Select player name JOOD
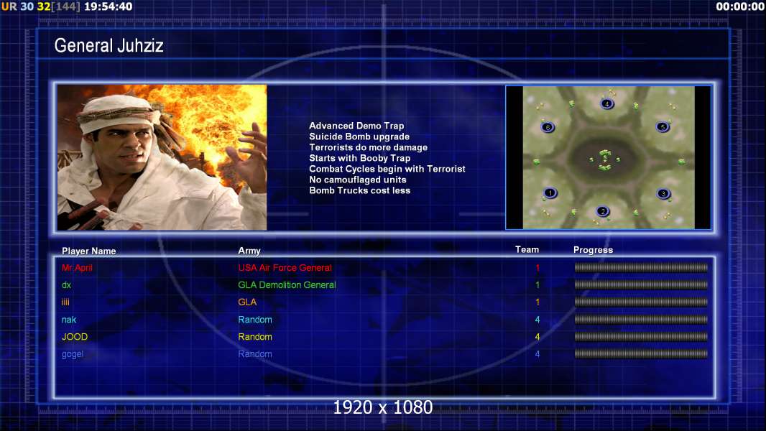 coord(75,337)
